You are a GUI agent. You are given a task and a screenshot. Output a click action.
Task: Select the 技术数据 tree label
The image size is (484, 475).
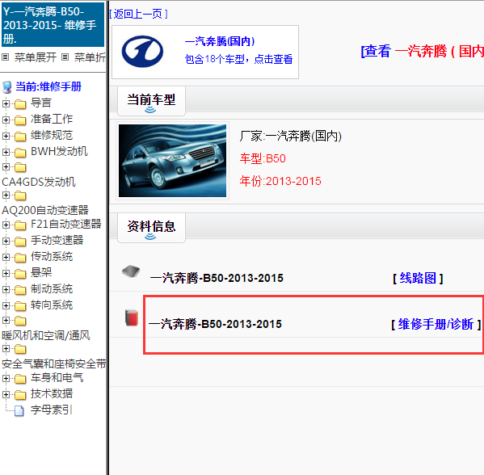[52, 393]
